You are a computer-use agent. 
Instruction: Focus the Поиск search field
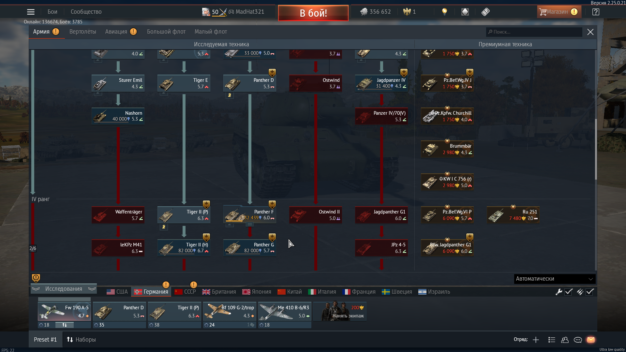coord(534,32)
